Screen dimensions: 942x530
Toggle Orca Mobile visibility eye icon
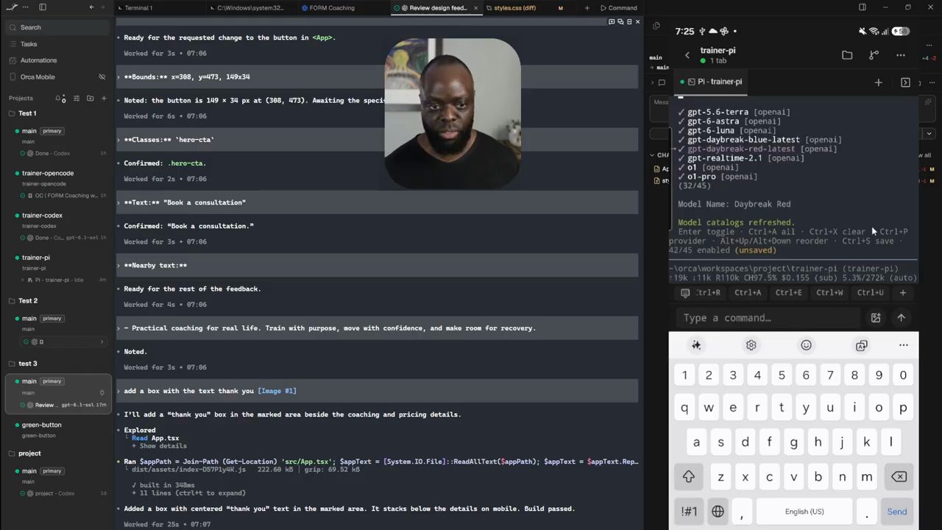[x=102, y=77]
